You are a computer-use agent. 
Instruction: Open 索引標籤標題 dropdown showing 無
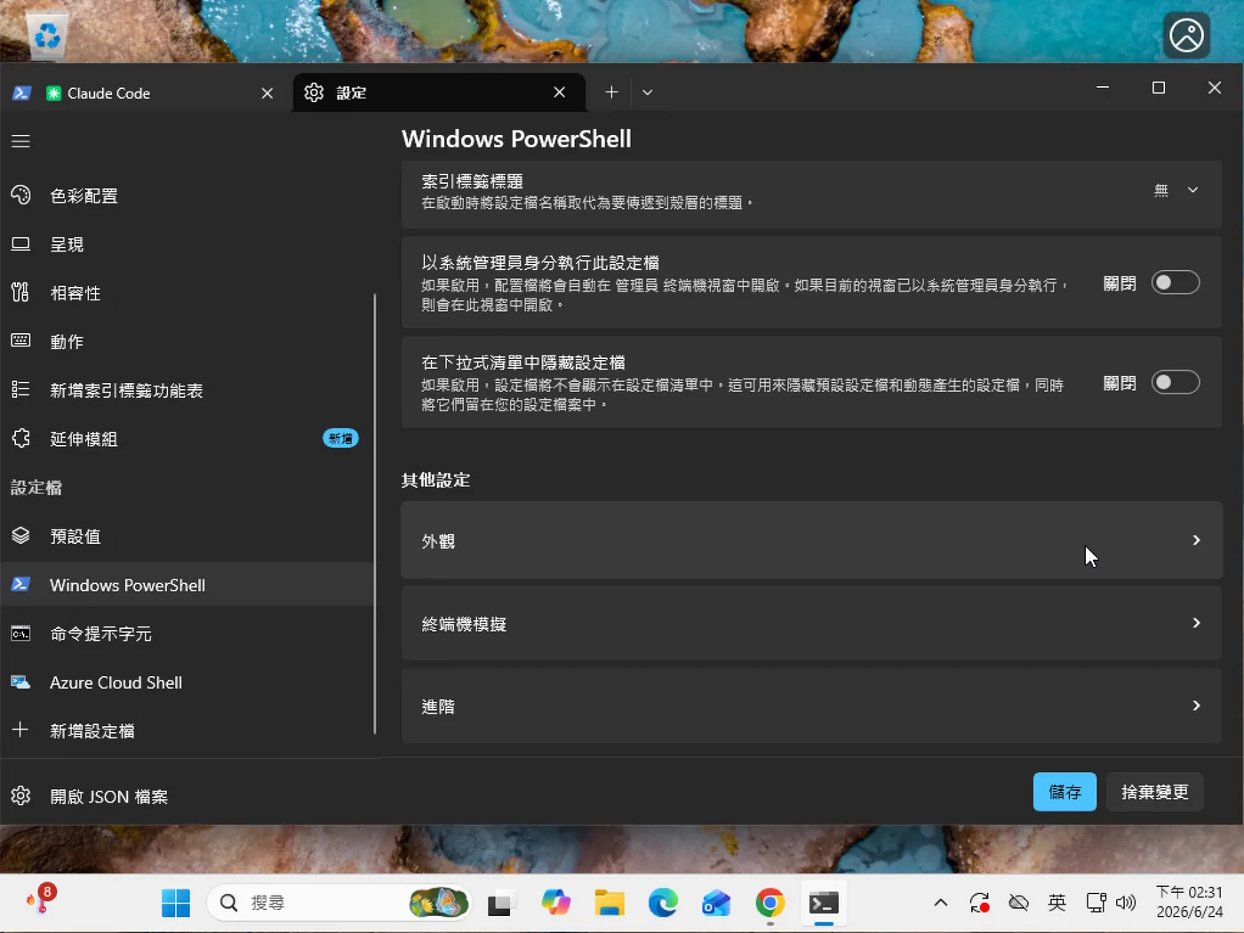(1176, 190)
